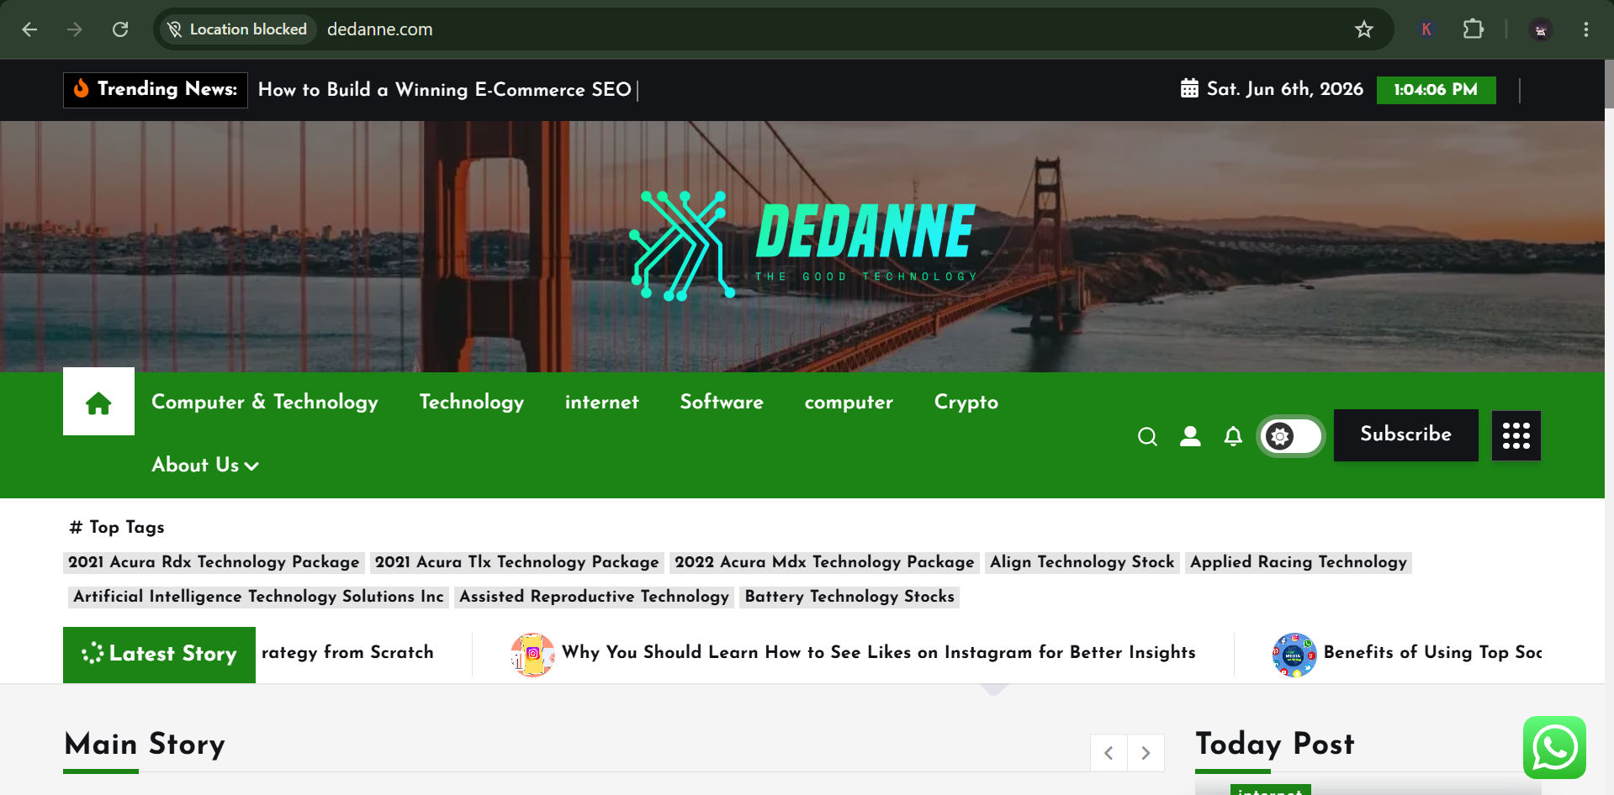The height and width of the screenshot is (795, 1614).
Task: Show previous Main Story slide
Action: click(1109, 753)
